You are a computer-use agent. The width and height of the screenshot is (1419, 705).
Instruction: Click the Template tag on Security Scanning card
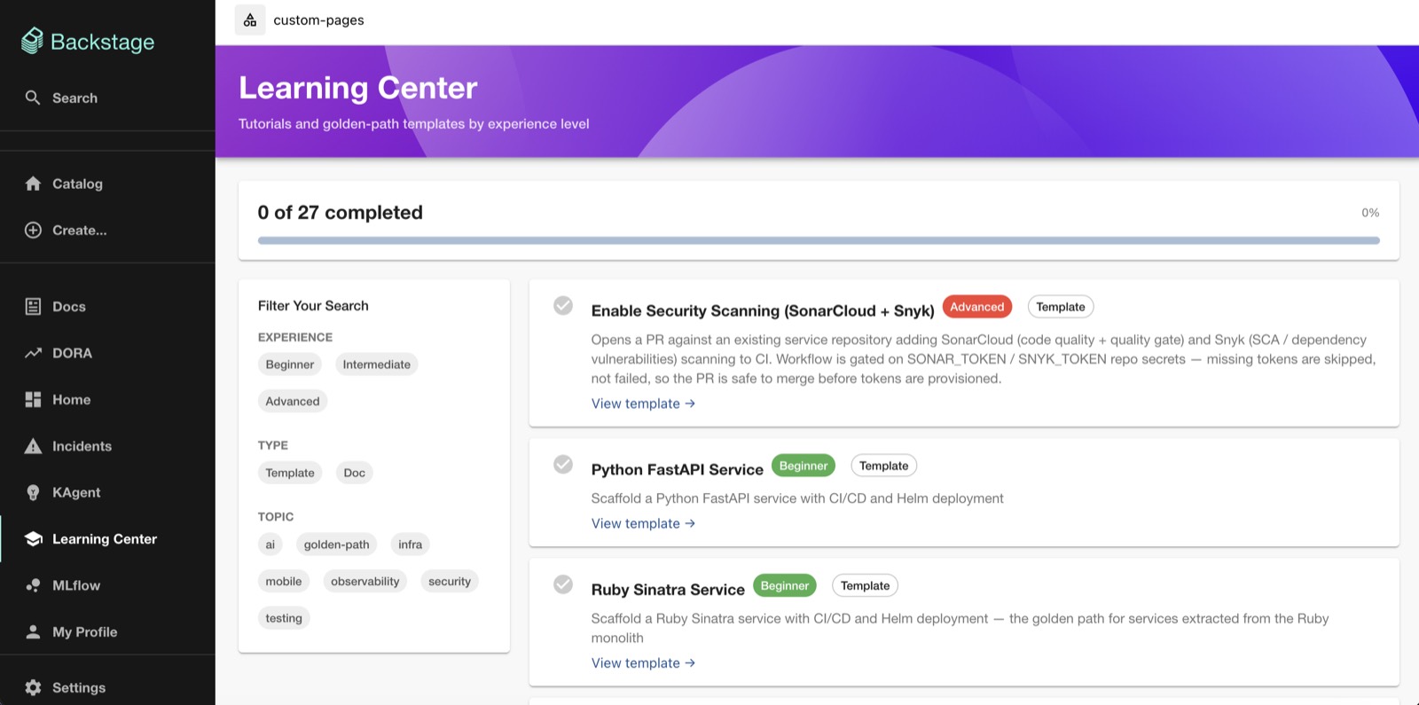(1061, 307)
